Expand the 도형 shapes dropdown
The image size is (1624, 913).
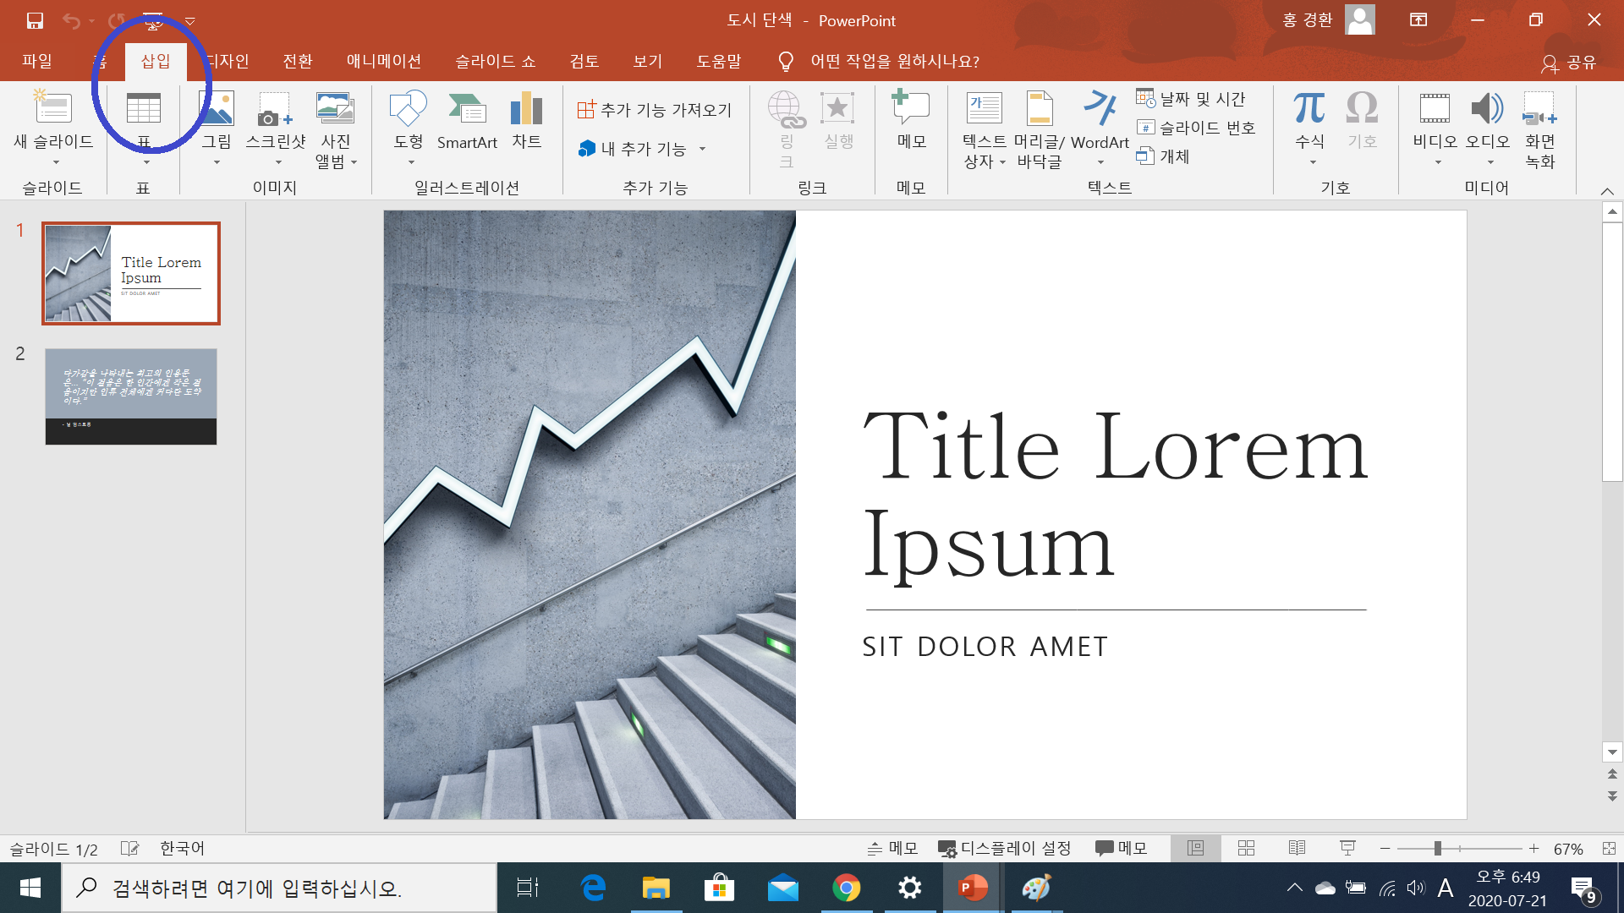click(411, 162)
